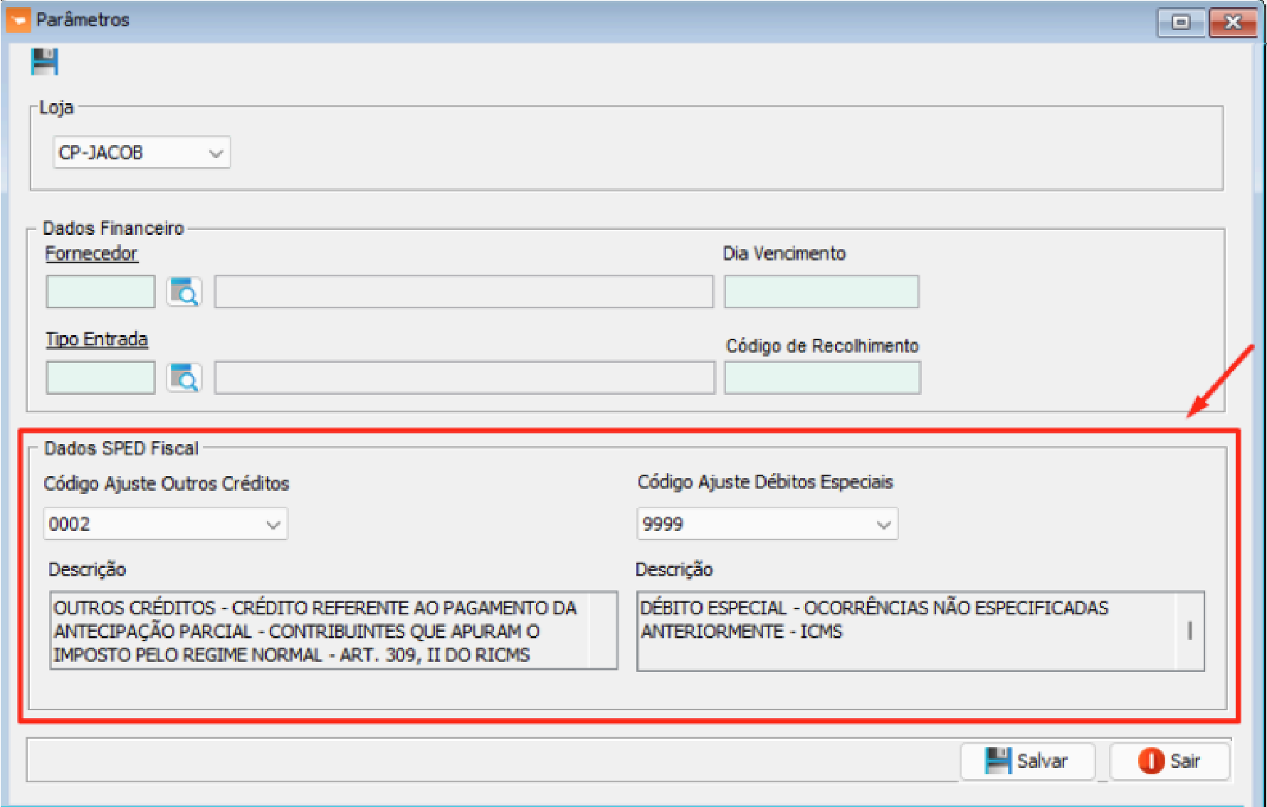Click the Outros Créditos description text box
This screenshot has height=807, width=1267.
pyautogui.click(x=333, y=631)
